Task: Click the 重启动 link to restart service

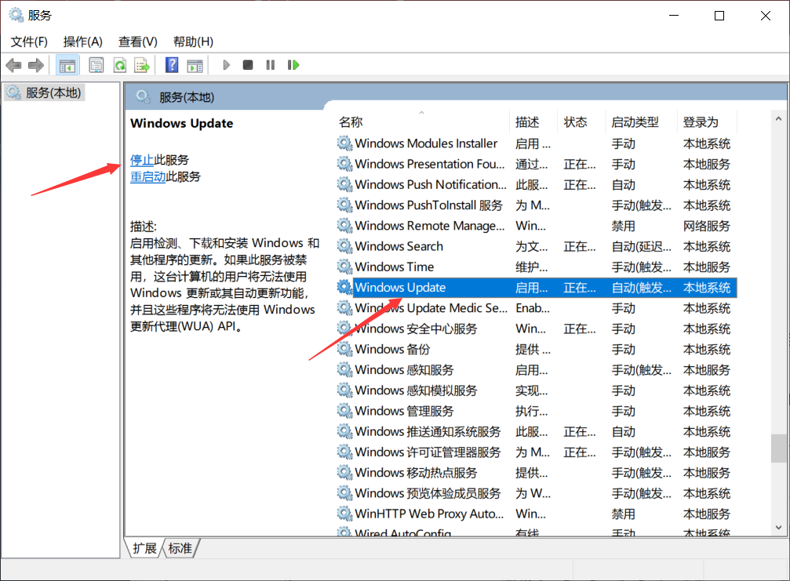Action: tap(148, 176)
